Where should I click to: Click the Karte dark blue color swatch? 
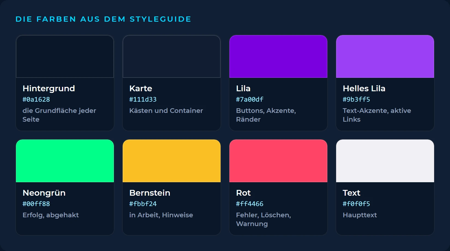[172, 56]
